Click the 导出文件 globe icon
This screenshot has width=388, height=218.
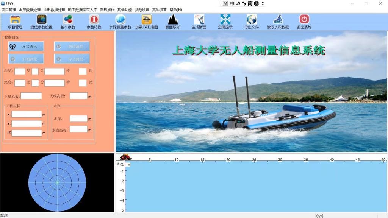[252, 22]
